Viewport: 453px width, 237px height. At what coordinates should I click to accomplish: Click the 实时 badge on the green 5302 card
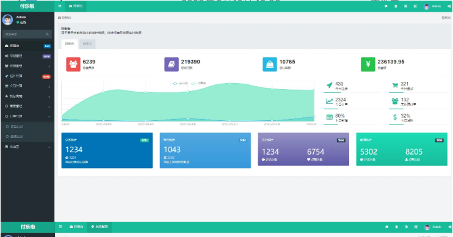pos(439,140)
